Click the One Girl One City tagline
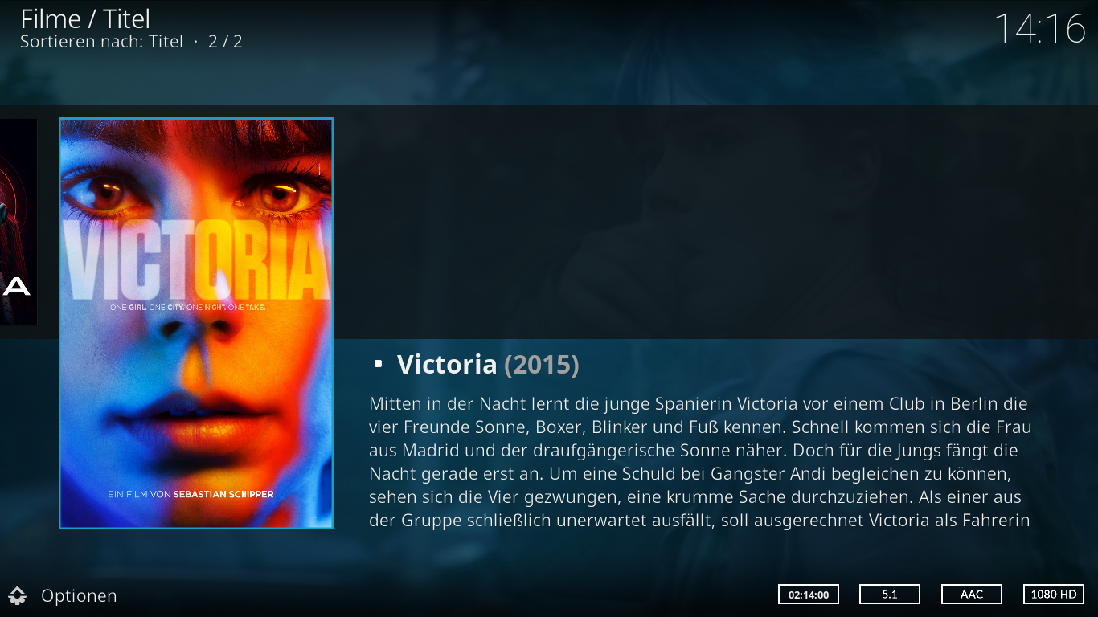1098x617 pixels. (x=187, y=308)
